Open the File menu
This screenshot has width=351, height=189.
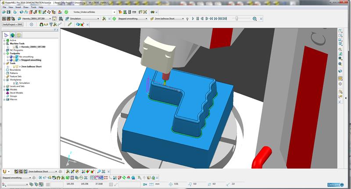4,7
